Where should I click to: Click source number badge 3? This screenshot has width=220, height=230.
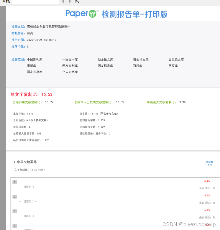[x=15, y=211]
